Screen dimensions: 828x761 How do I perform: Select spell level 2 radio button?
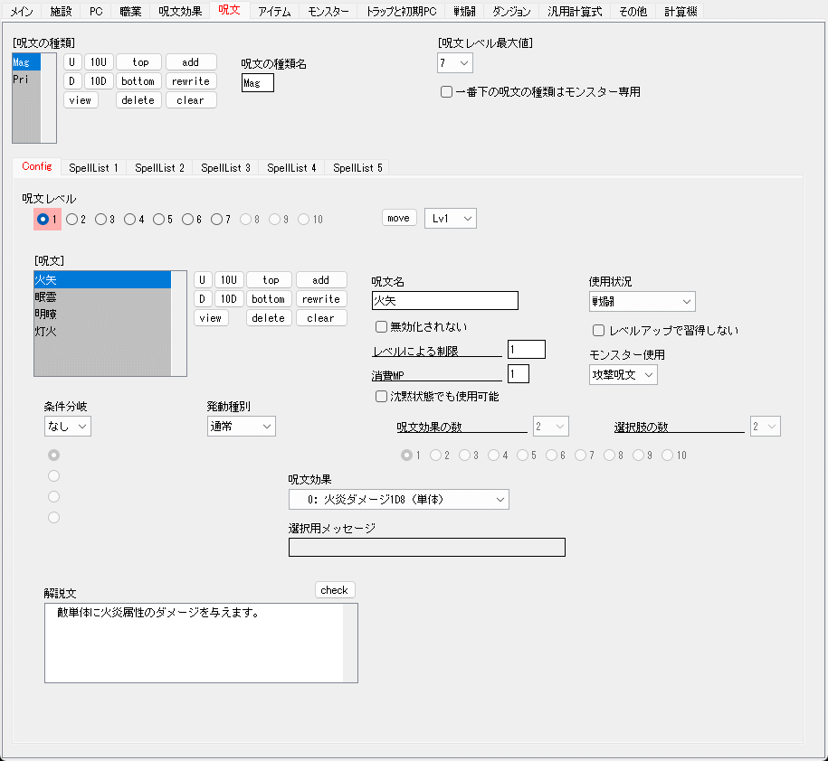coord(71,219)
